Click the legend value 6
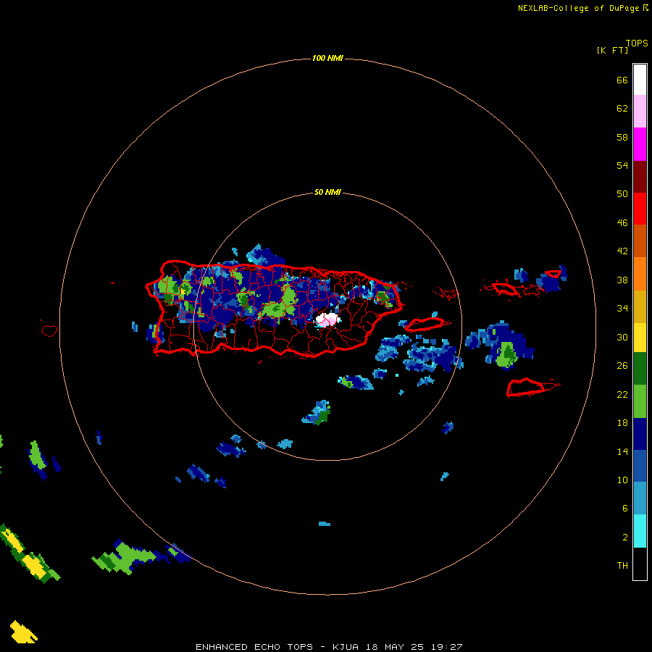This screenshot has width=652, height=652. coord(624,508)
